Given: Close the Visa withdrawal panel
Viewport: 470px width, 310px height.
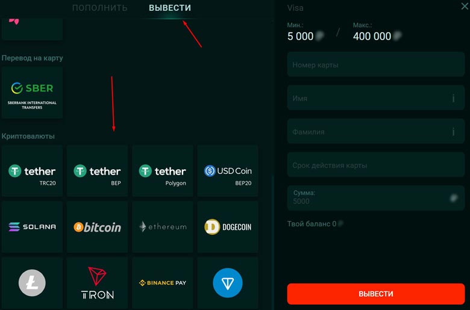Looking at the screenshot, I should pos(465,6).
